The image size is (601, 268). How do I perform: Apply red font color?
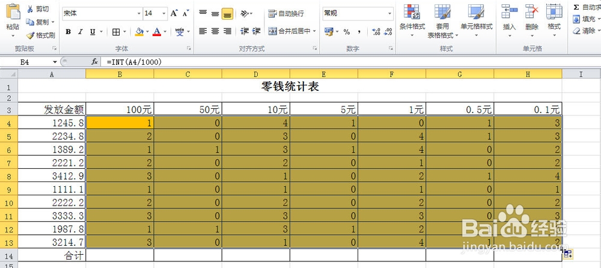click(156, 32)
